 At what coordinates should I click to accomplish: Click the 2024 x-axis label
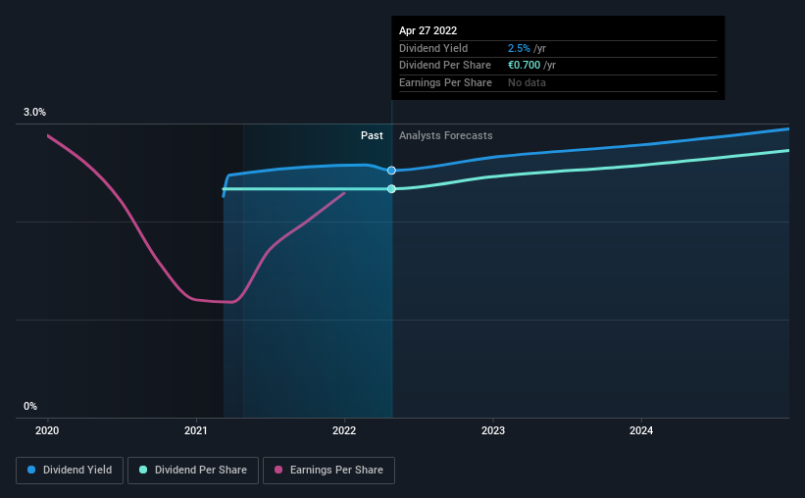pyautogui.click(x=641, y=430)
